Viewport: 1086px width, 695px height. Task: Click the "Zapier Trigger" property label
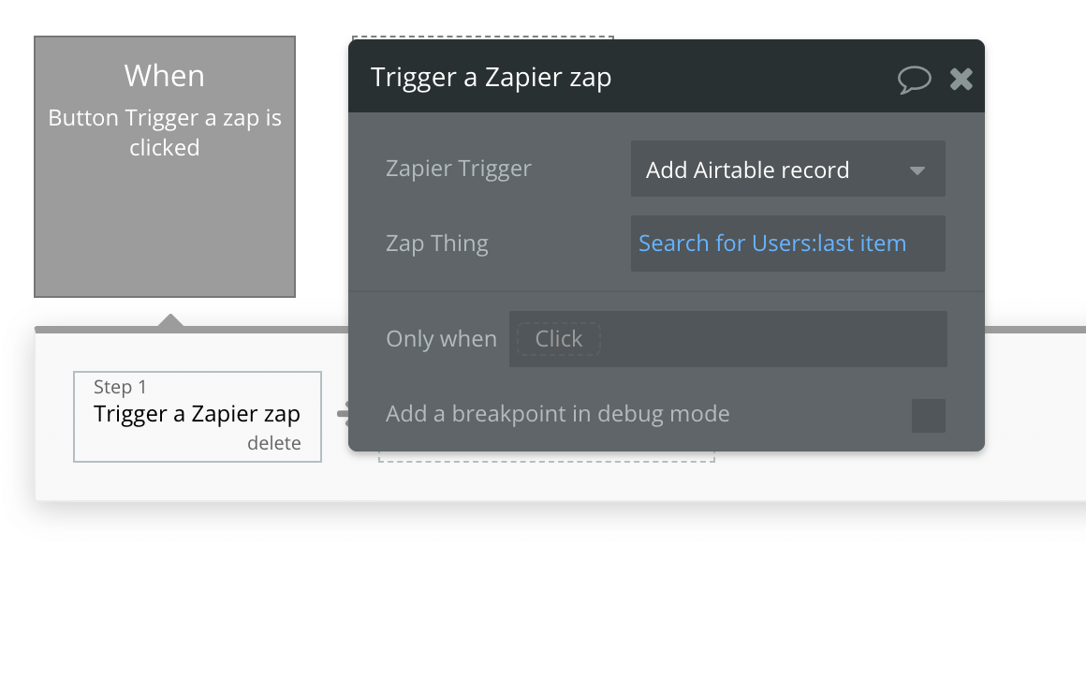(459, 168)
